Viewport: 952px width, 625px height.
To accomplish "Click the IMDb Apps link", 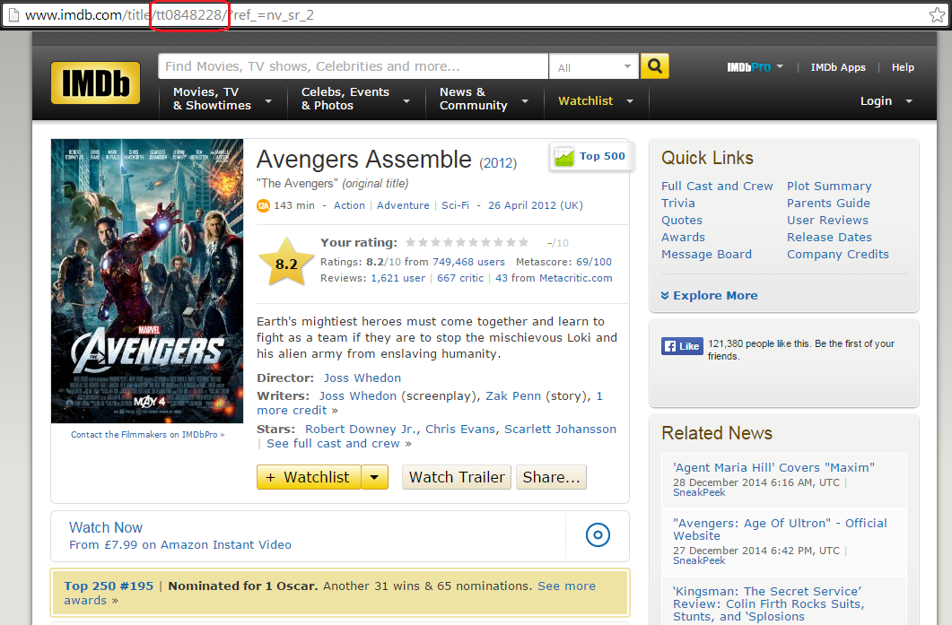I will click(x=838, y=67).
